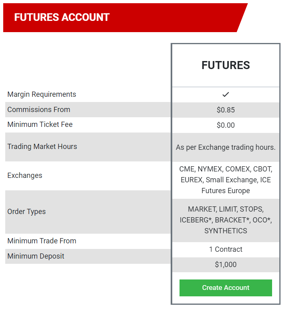Click the Trading Market Hours label
The width and height of the screenshot is (291, 312).
pos(42,147)
